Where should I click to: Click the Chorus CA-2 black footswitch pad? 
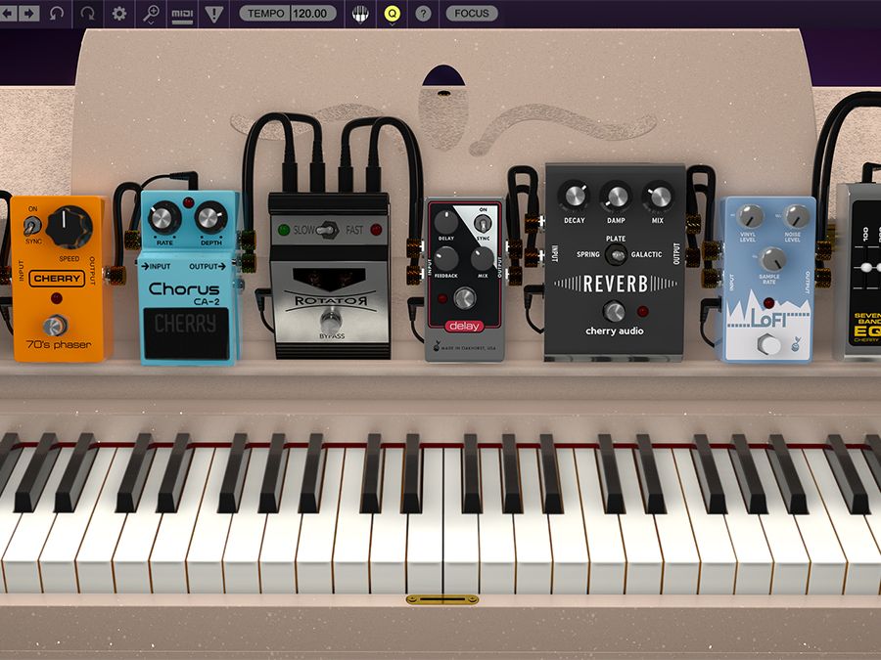click(186, 332)
